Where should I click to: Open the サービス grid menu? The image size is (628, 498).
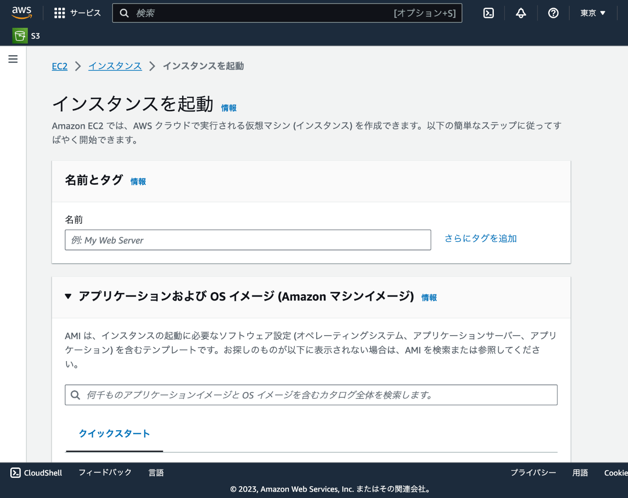pos(60,13)
